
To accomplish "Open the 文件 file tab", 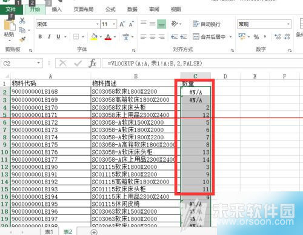I will click(10, 9).
